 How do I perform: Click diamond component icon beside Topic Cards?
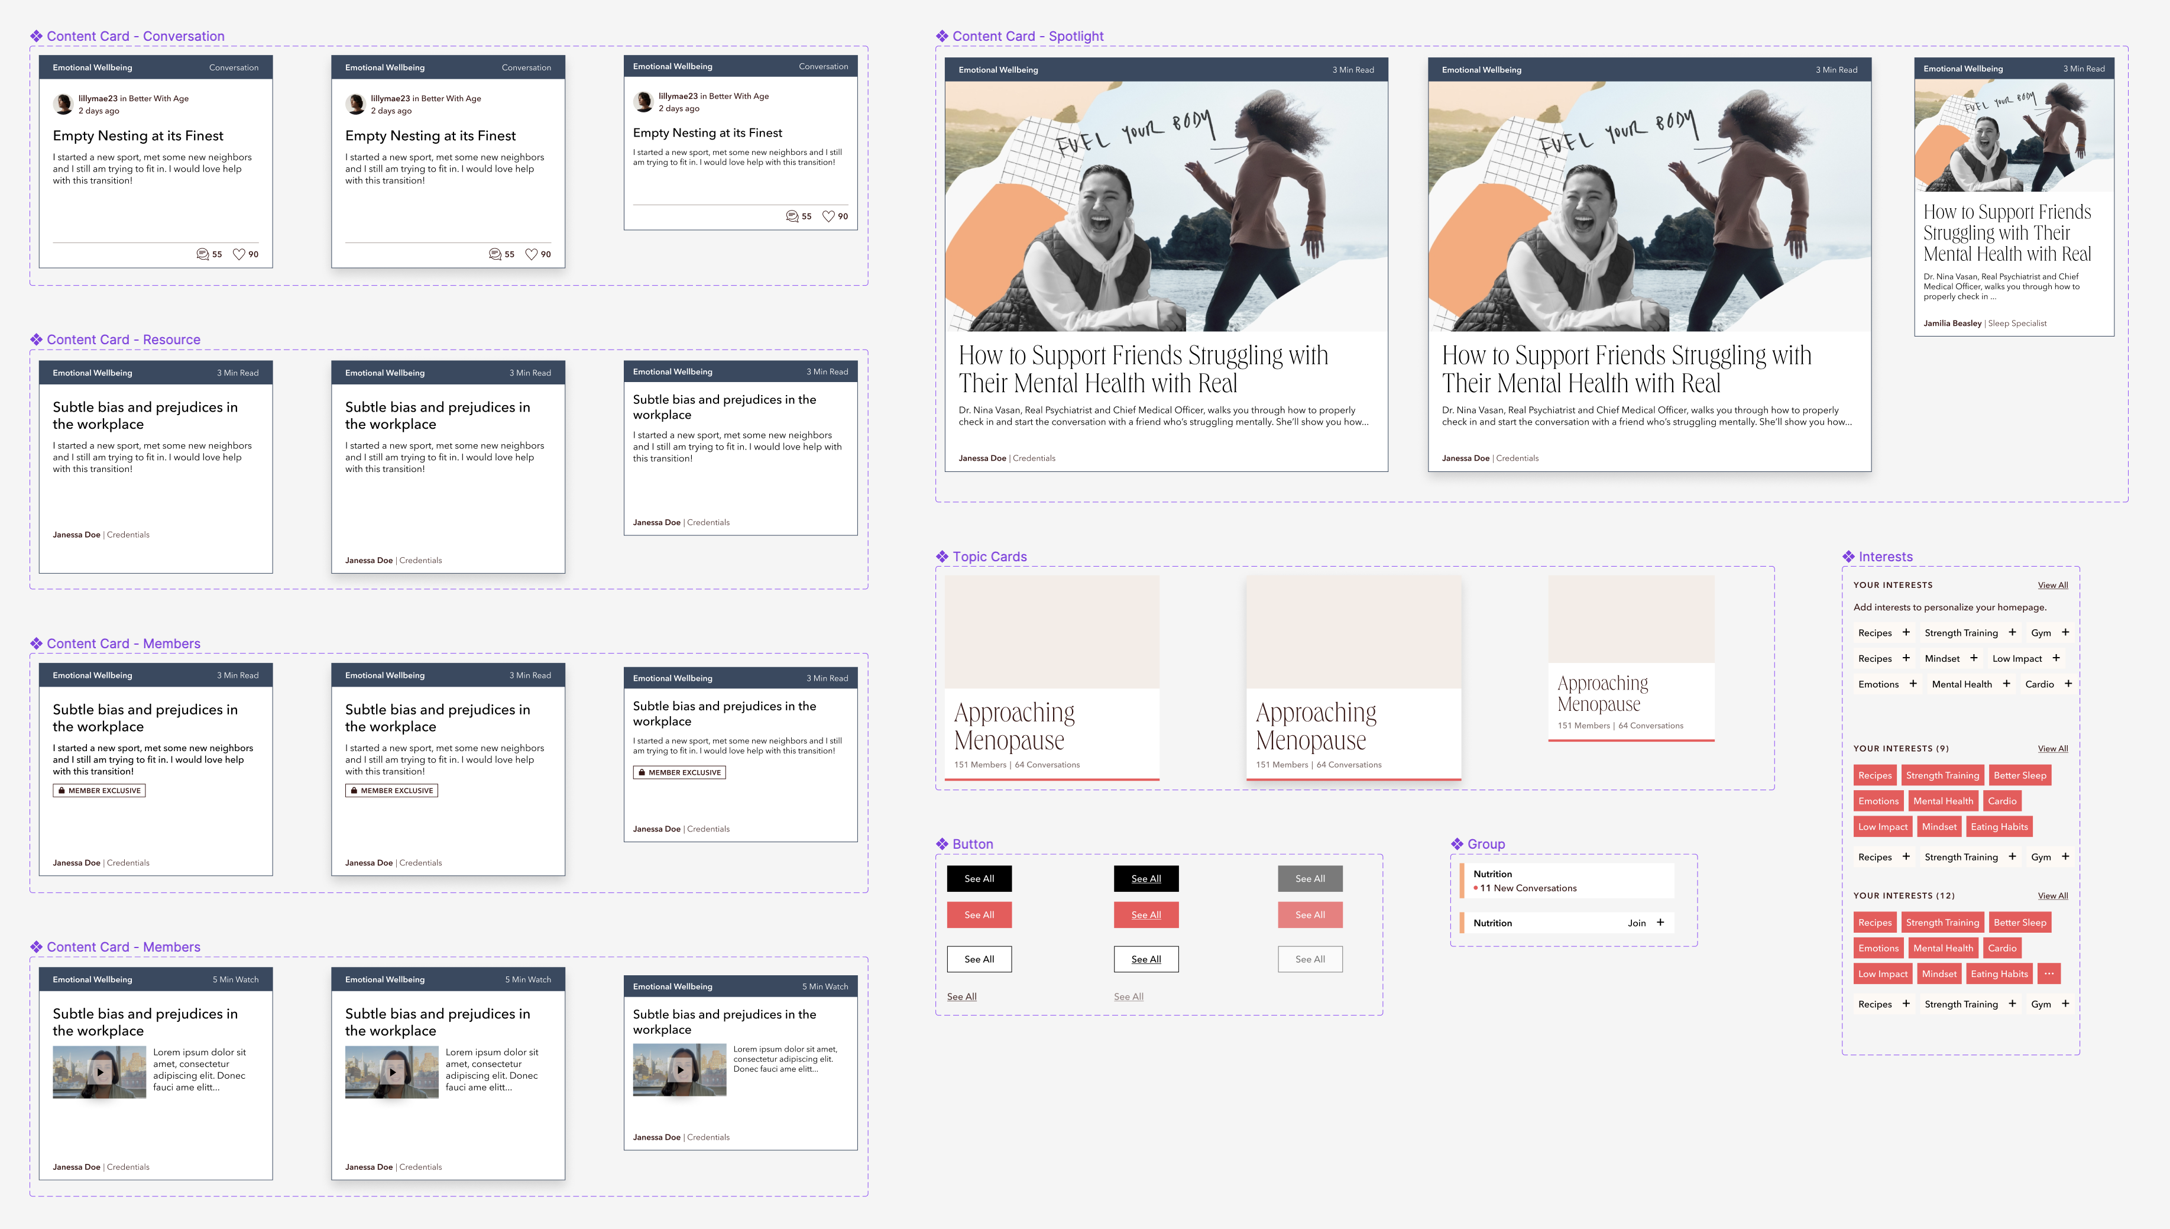click(x=941, y=557)
